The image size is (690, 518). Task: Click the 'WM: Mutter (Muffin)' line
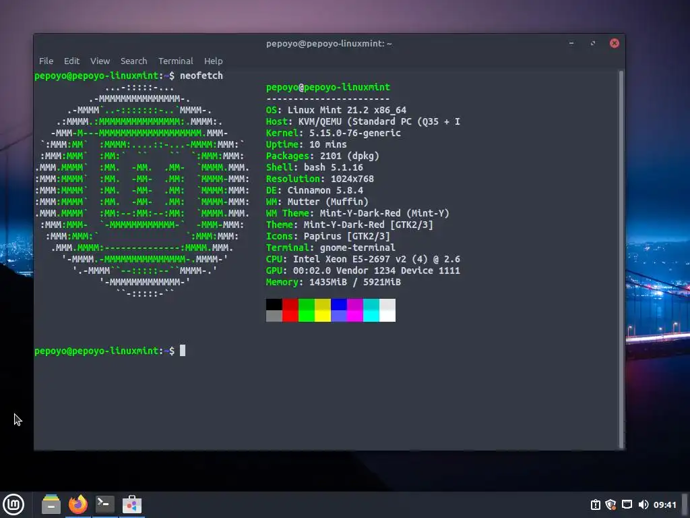tap(317, 202)
